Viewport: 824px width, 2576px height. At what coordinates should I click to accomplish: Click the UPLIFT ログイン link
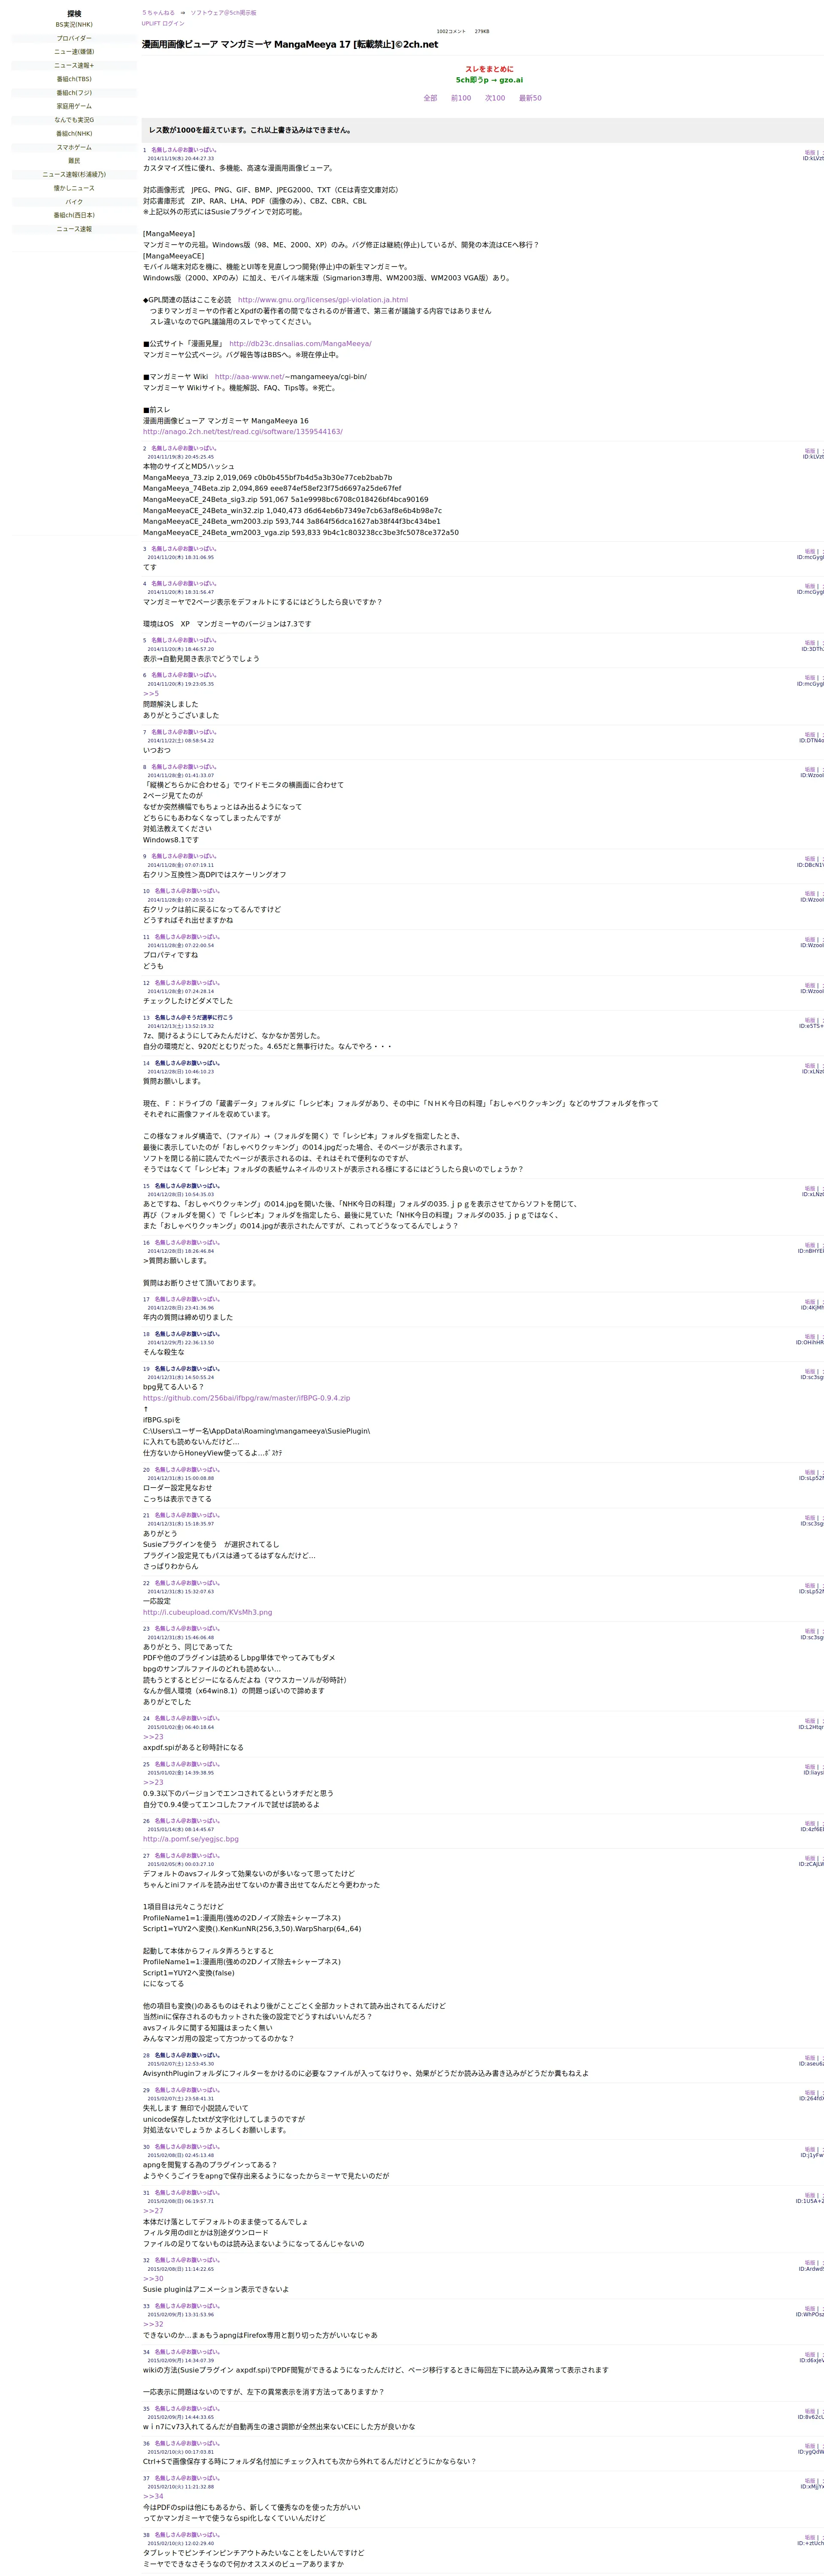pyautogui.click(x=163, y=23)
